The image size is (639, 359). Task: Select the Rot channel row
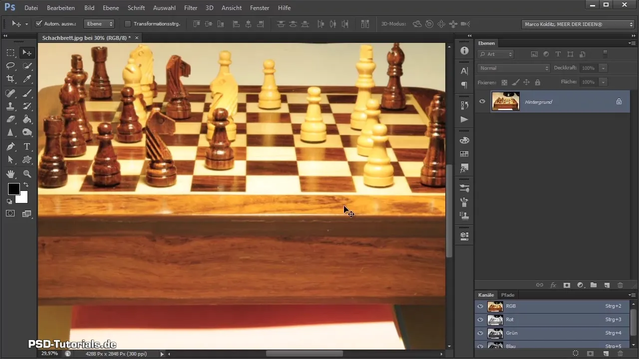click(552, 320)
